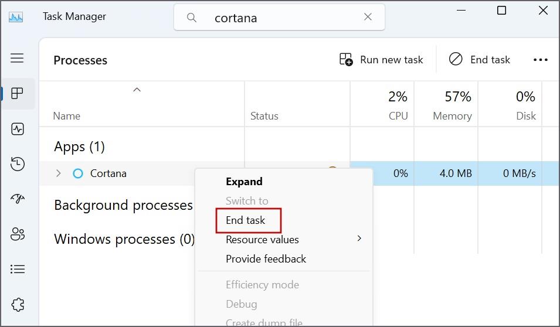This screenshot has width=560, height=327.
Task: Sort by the Name column header
Action: (67, 116)
